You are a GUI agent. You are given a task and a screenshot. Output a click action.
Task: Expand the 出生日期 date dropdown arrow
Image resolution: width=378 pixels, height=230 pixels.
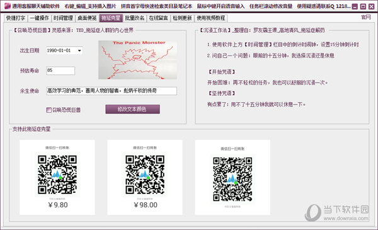79,50
